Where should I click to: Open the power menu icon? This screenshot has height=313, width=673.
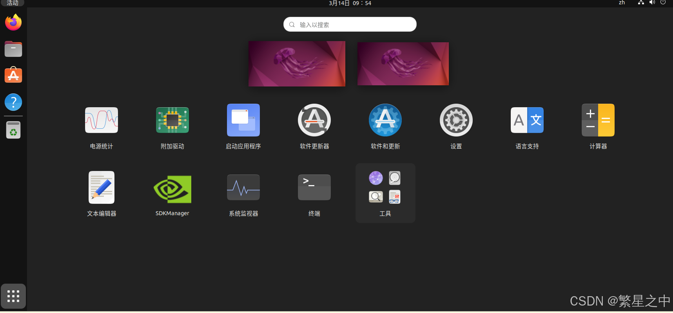[663, 3]
